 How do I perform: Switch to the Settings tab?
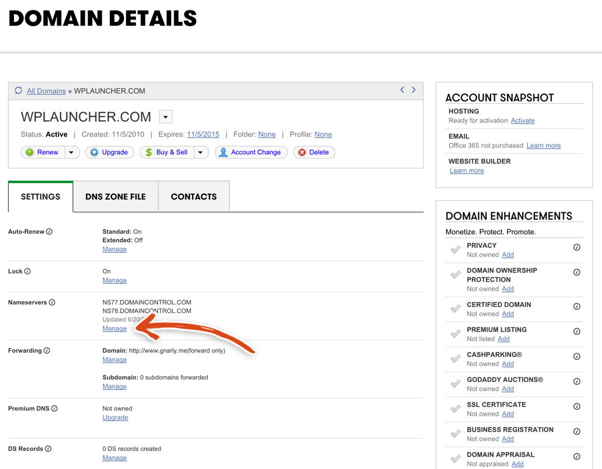(x=40, y=196)
